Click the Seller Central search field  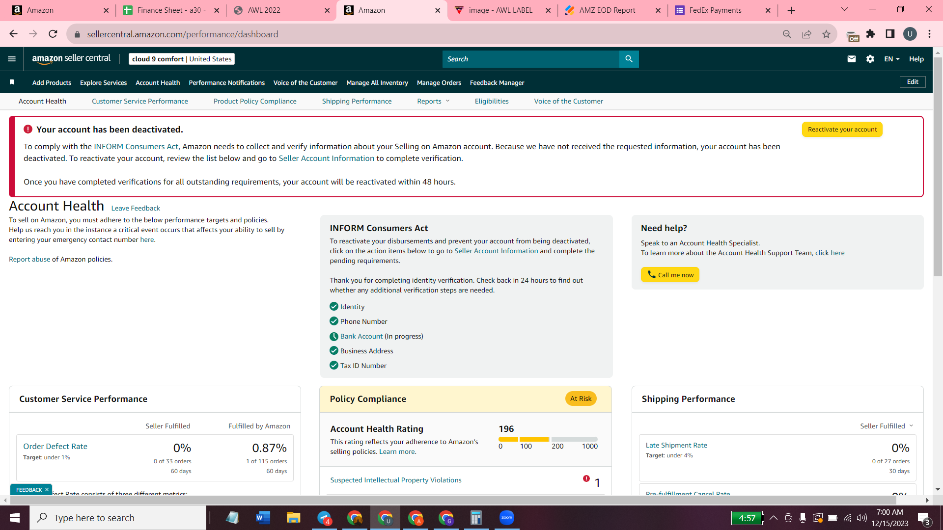pyautogui.click(x=531, y=59)
